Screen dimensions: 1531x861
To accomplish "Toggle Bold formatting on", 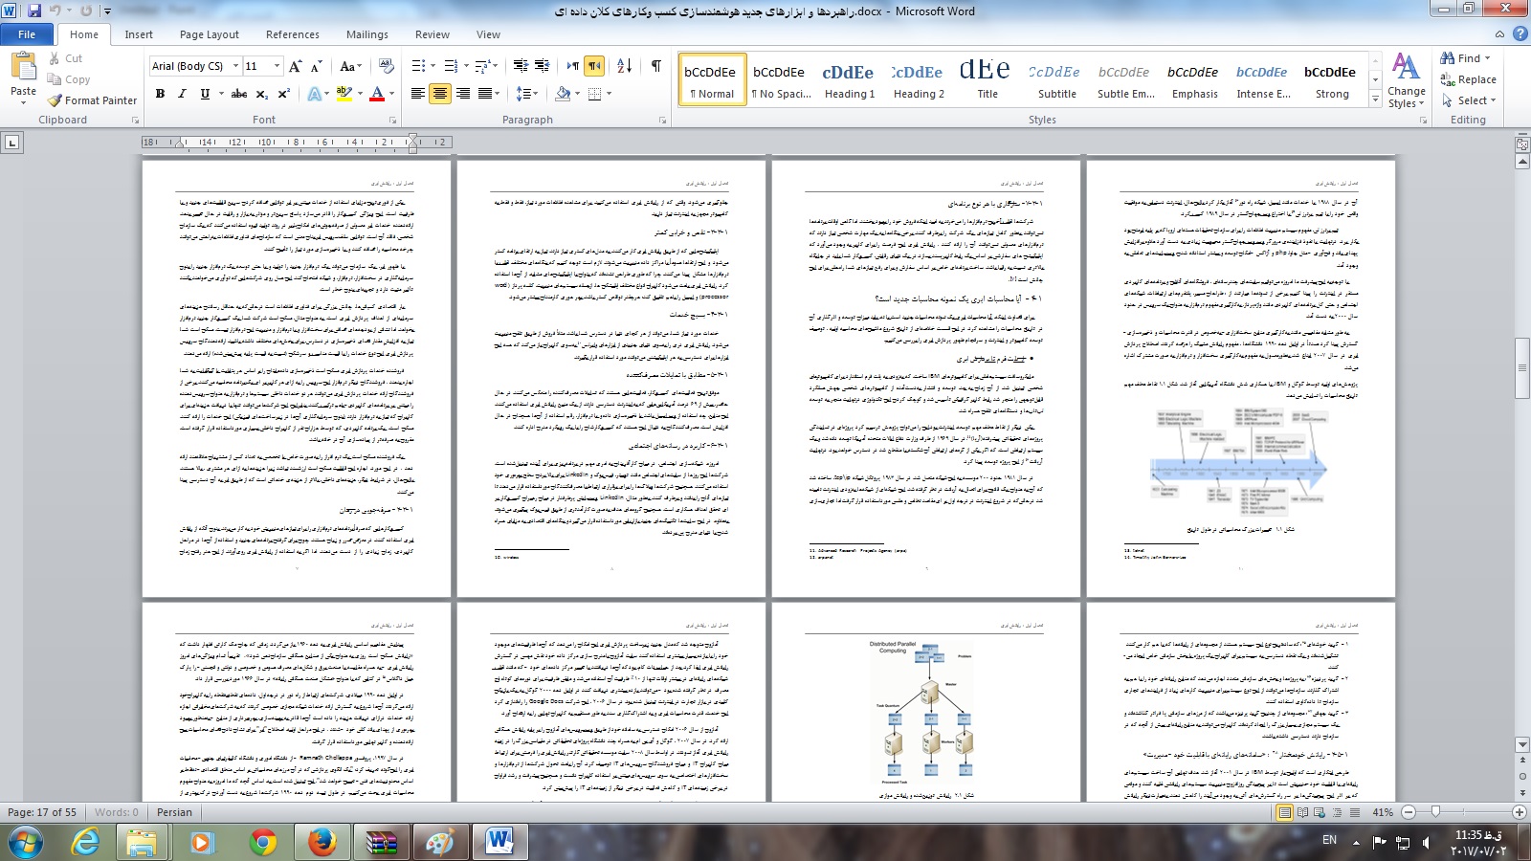I will pos(160,94).
